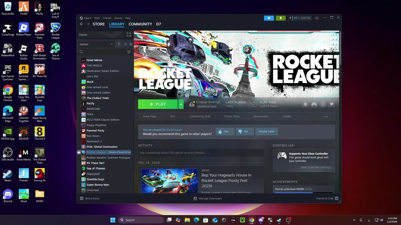Switch to the STORE tab

(x=99, y=24)
